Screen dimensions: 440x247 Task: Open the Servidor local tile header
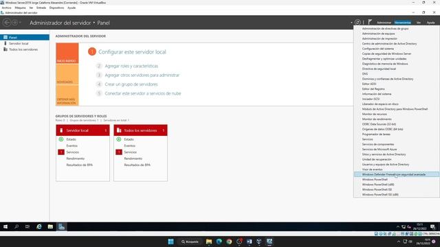(x=82, y=130)
